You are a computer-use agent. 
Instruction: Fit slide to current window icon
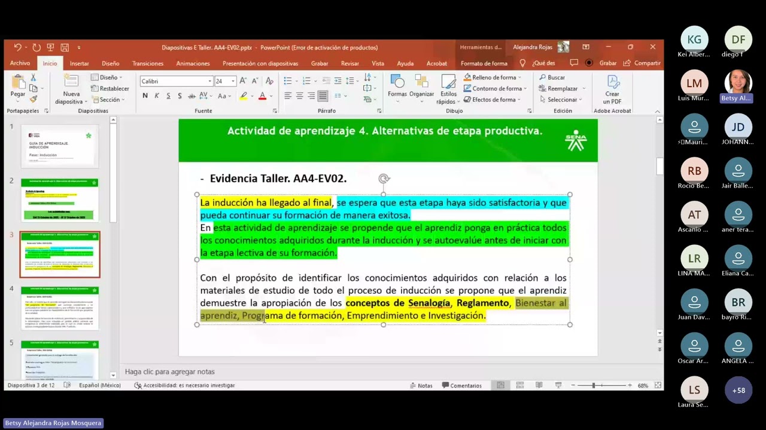[x=658, y=385]
